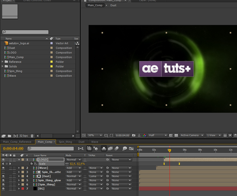The width and height of the screenshot is (237, 196).
Task: Click the interpret footage icon in Project panel
Action: point(4,136)
